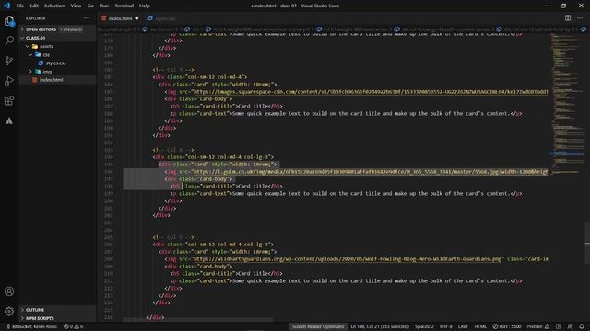Expand the img folder
The width and height of the screenshot is (590, 331).
(x=57, y=72)
